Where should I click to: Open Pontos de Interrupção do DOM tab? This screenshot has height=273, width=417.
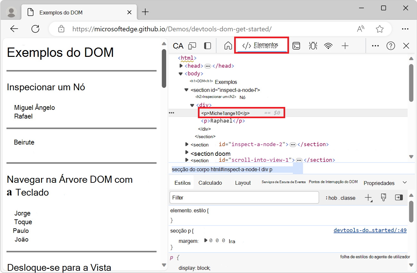click(x=333, y=182)
